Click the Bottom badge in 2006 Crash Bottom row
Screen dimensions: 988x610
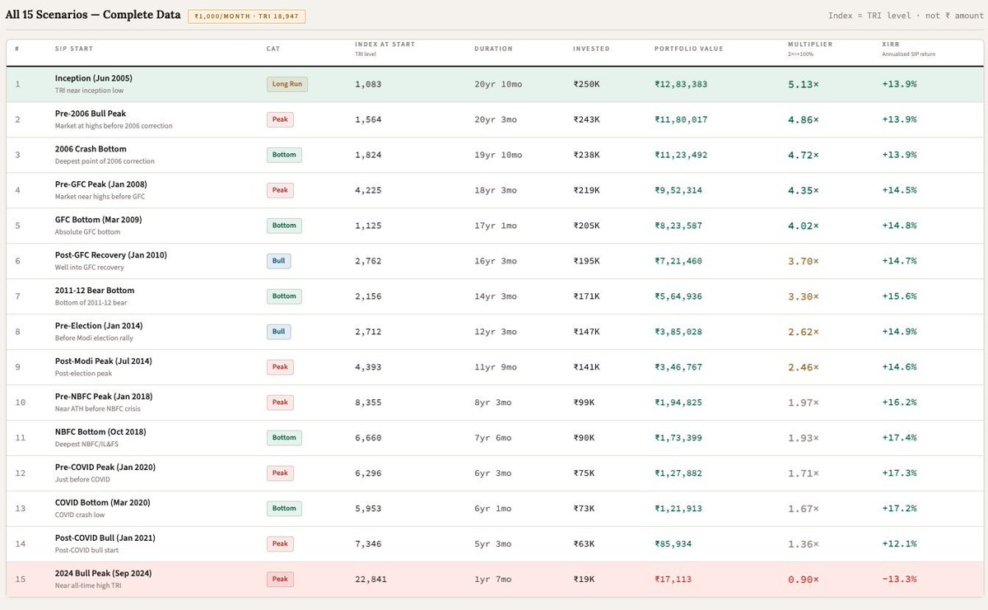(x=284, y=155)
